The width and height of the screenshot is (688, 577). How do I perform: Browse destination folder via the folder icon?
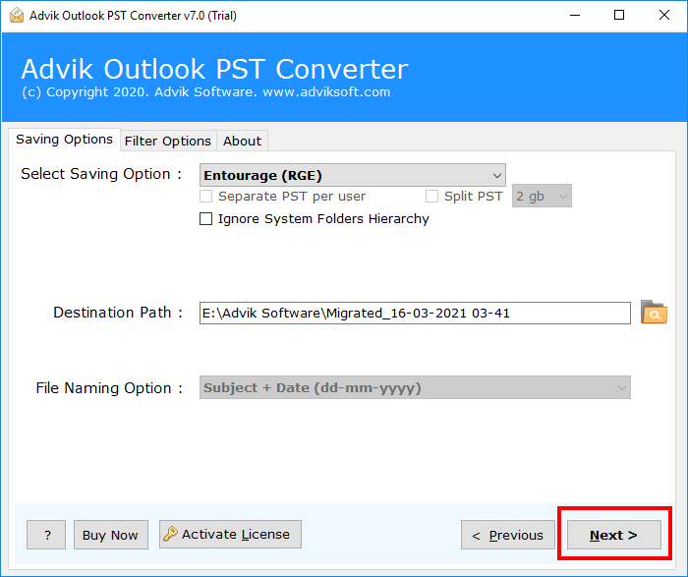(x=654, y=312)
